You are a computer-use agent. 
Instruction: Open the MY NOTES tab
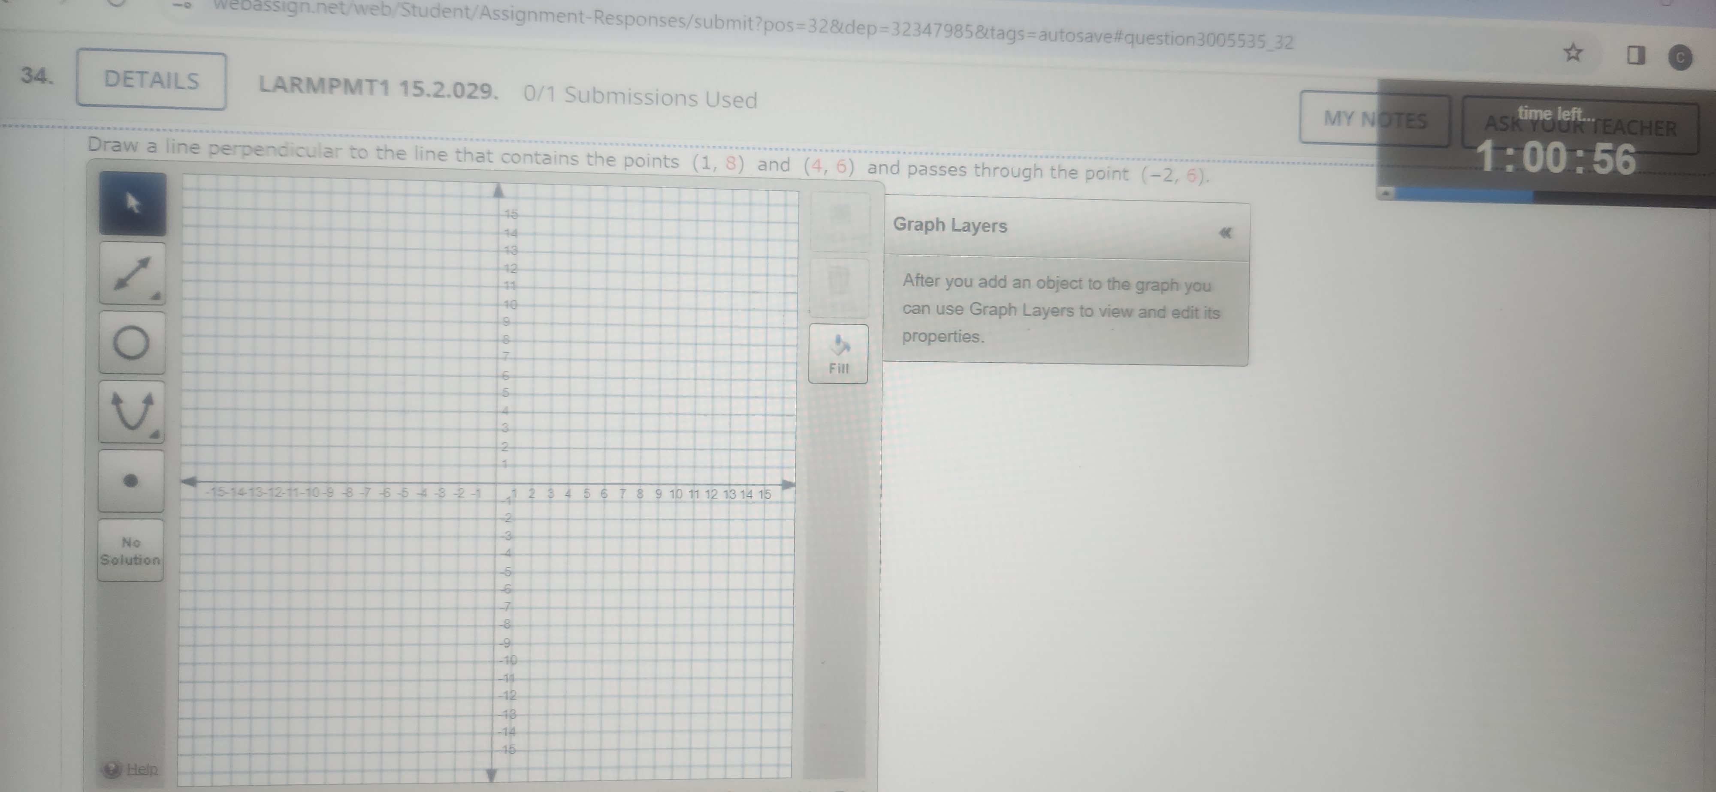pyautogui.click(x=1374, y=120)
